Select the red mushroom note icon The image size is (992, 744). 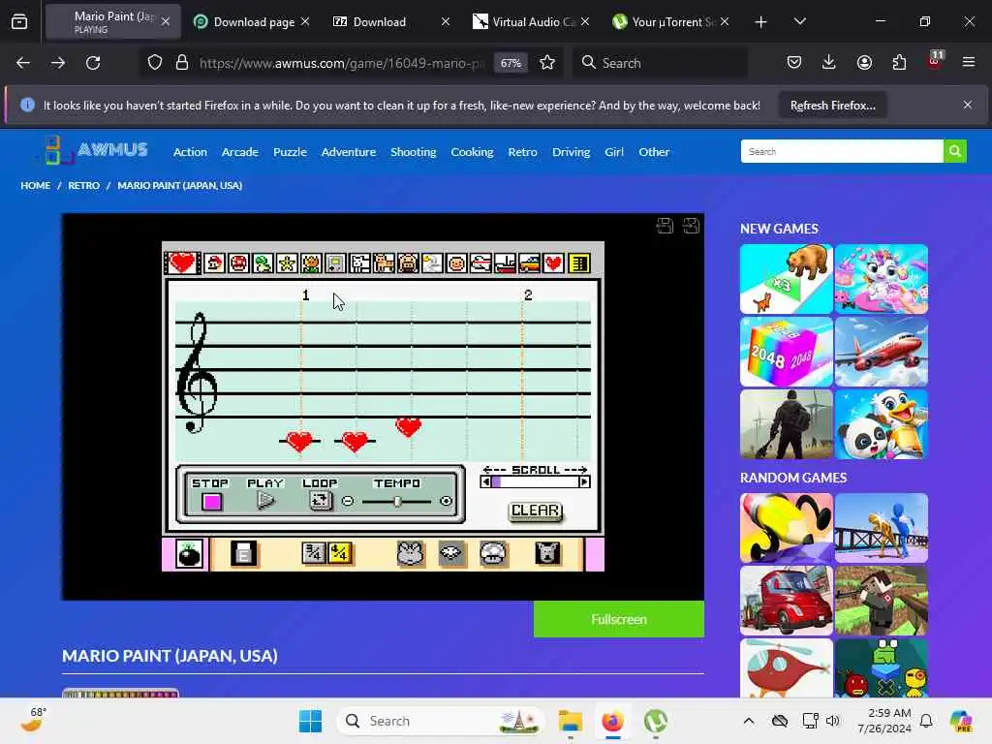[238, 263]
